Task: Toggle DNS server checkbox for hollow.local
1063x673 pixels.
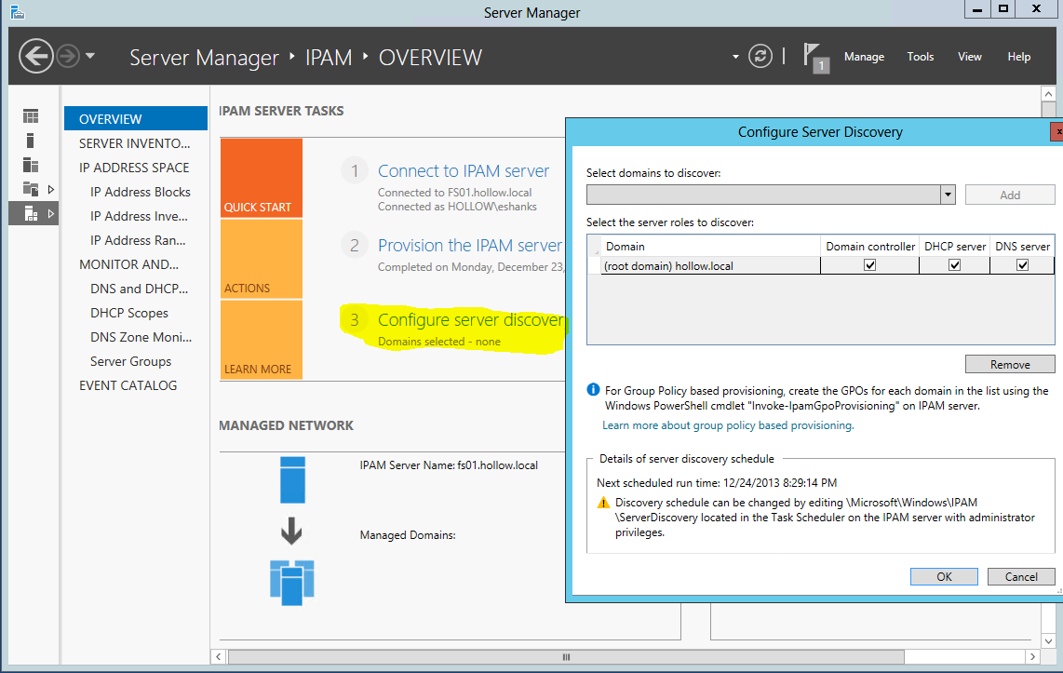Action: coord(1022,265)
